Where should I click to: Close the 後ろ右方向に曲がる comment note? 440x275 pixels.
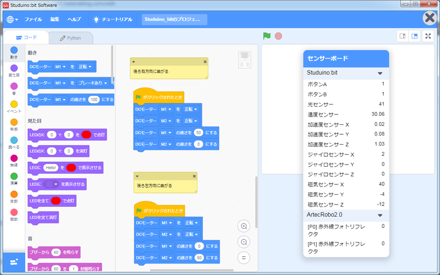tap(205, 62)
